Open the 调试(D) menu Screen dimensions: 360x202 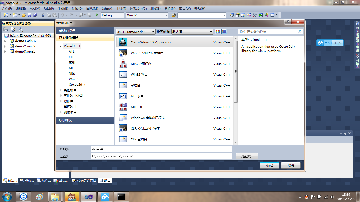coord(77,9)
